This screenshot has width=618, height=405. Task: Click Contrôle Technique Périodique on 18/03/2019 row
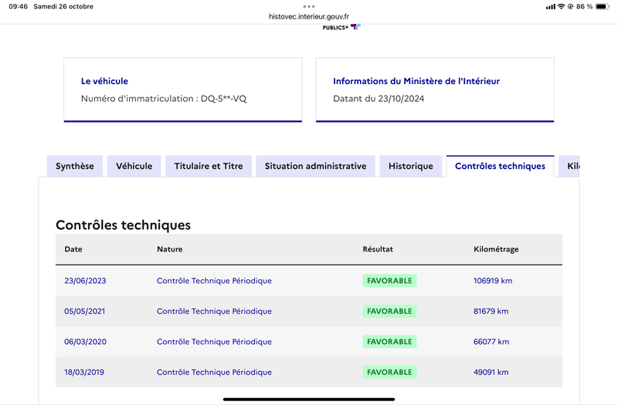point(214,372)
